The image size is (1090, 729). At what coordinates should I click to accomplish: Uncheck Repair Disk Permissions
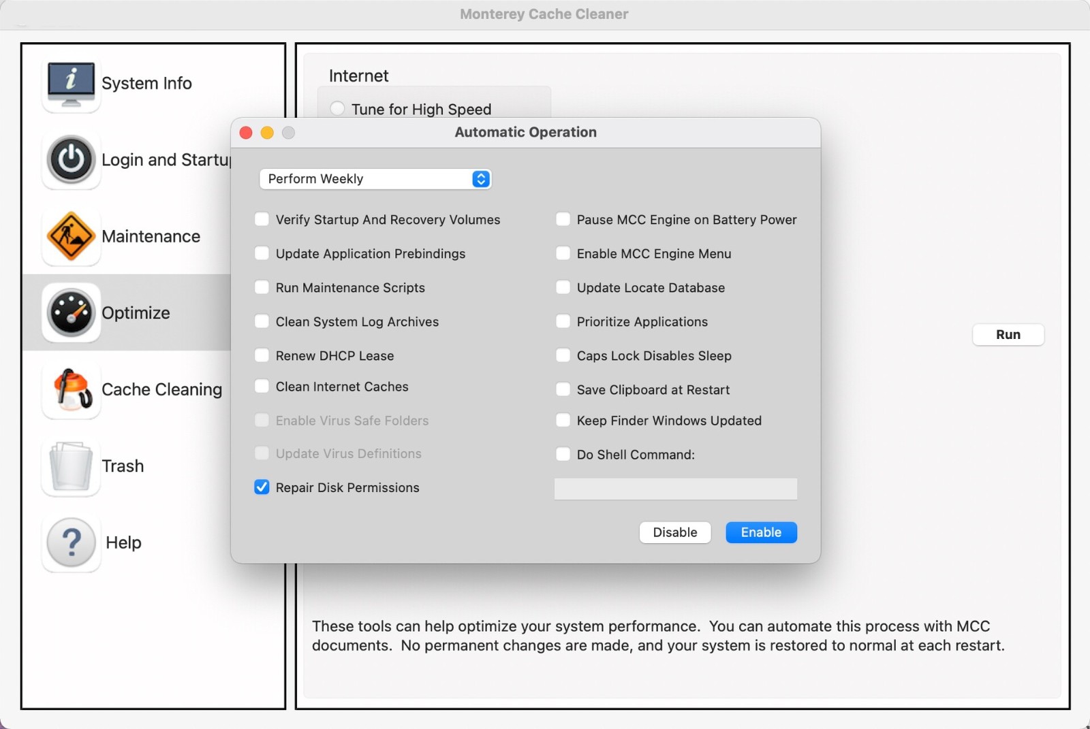point(262,487)
